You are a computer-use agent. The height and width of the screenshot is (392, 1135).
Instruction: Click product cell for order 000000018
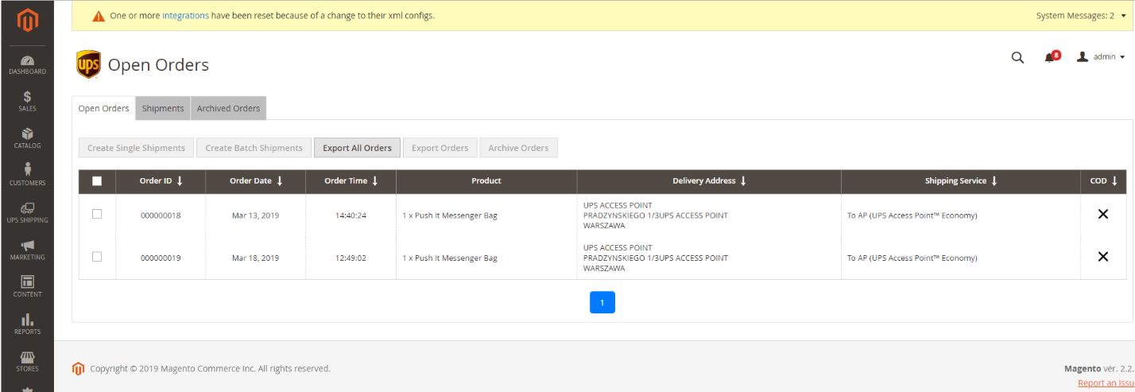pos(486,215)
